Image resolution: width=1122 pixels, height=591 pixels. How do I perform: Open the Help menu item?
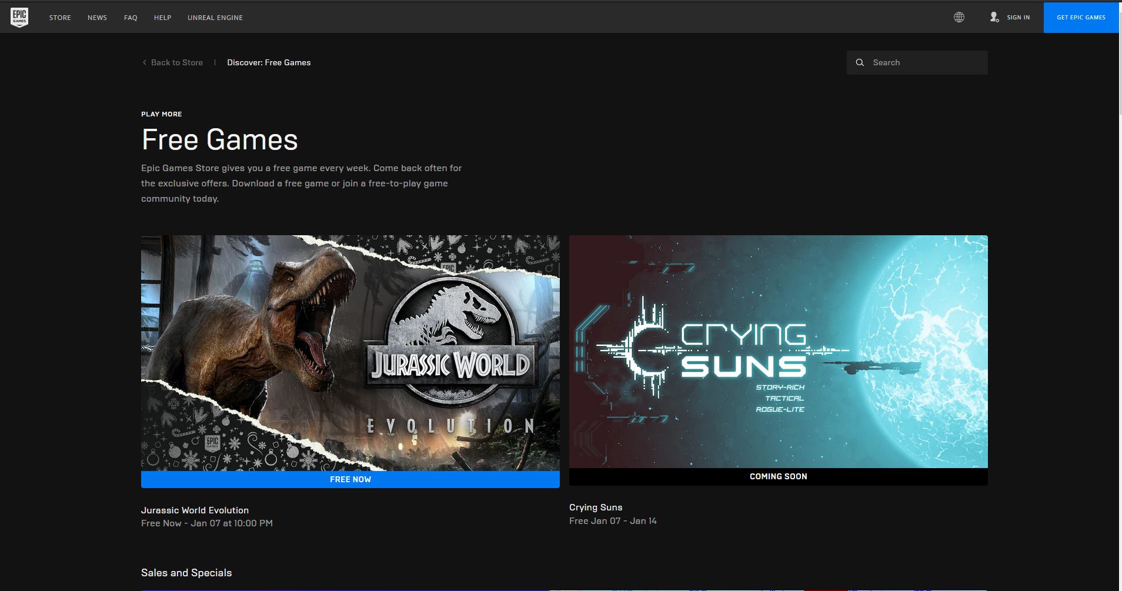click(x=162, y=18)
